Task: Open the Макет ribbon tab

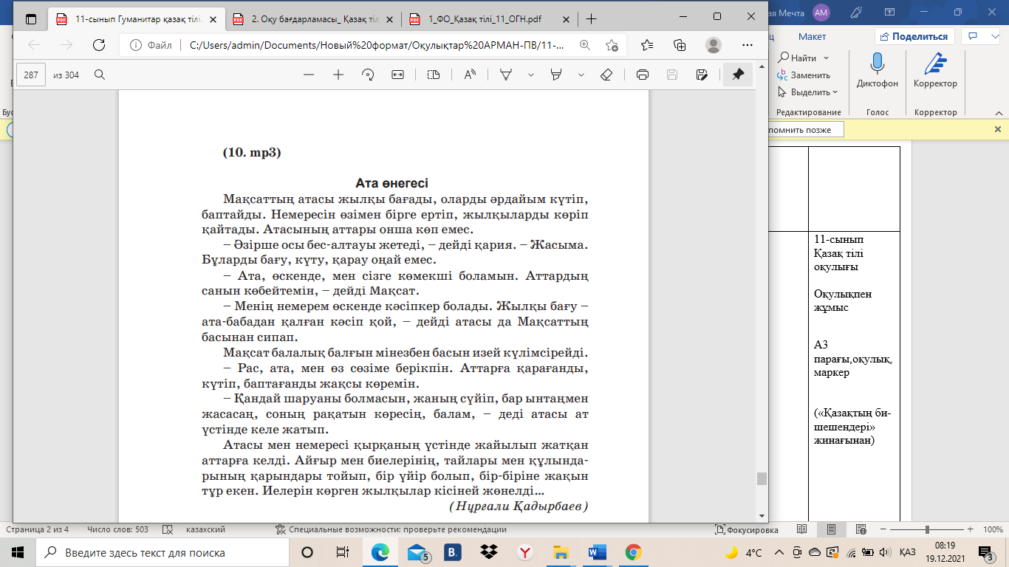Action: (x=812, y=36)
